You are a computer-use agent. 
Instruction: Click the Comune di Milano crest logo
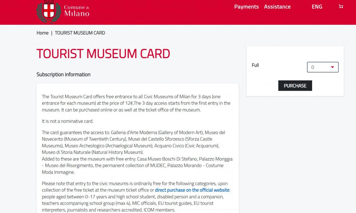click(x=49, y=11)
